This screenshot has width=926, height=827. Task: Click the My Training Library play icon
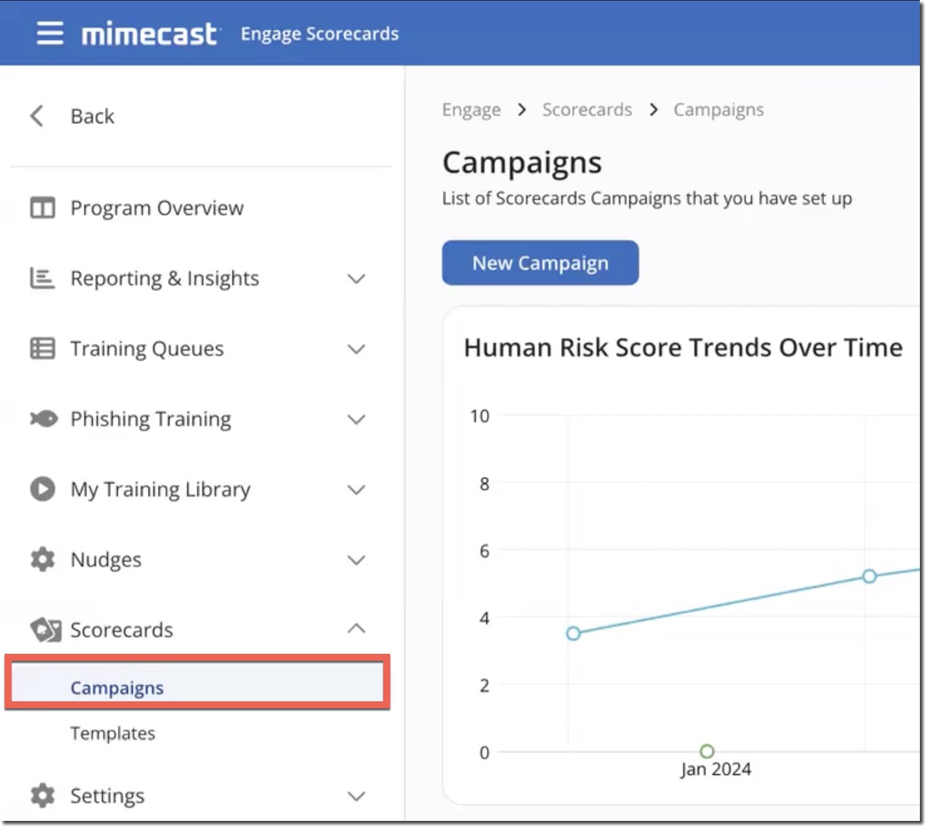coord(42,489)
